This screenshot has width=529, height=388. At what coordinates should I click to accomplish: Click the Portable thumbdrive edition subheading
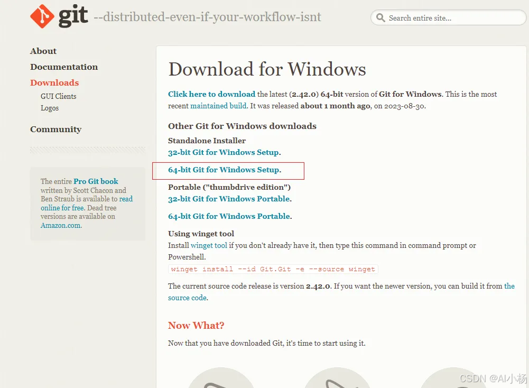(x=229, y=187)
